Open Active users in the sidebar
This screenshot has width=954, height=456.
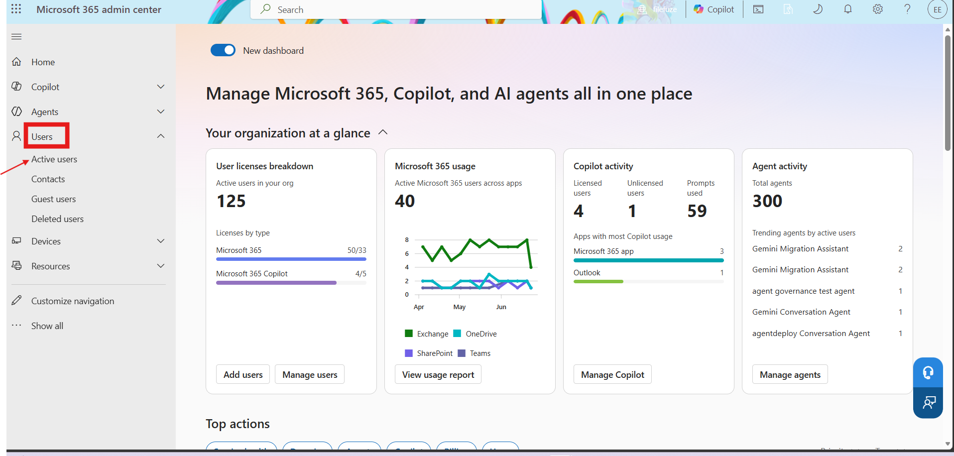(54, 159)
